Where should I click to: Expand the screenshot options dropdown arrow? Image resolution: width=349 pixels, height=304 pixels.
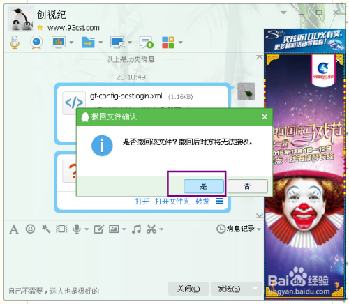point(161,229)
